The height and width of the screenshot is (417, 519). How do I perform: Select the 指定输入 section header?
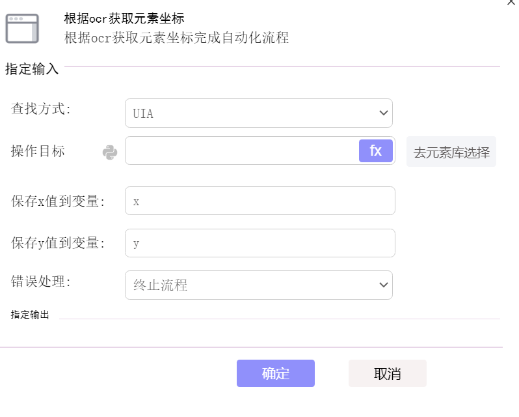click(x=32, y=69)
